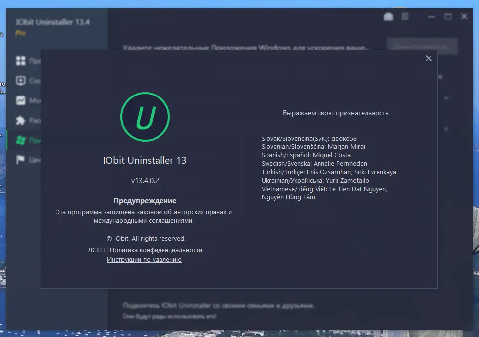The image size is (479, 337).
Task: Open the Programs section grid icon in sidebar
Action: [x=22, y=60]
